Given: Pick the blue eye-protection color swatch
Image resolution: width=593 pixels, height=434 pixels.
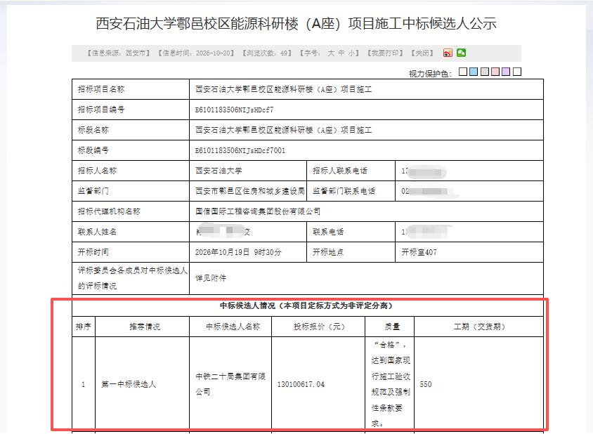Looking at the screenshot, I should 474,72.
